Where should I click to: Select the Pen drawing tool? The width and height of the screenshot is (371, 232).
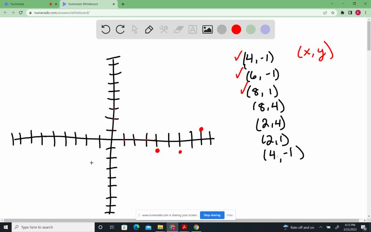click(x=149, y=29)
